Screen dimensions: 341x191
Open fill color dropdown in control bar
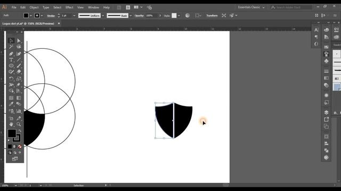pos(31,15)
